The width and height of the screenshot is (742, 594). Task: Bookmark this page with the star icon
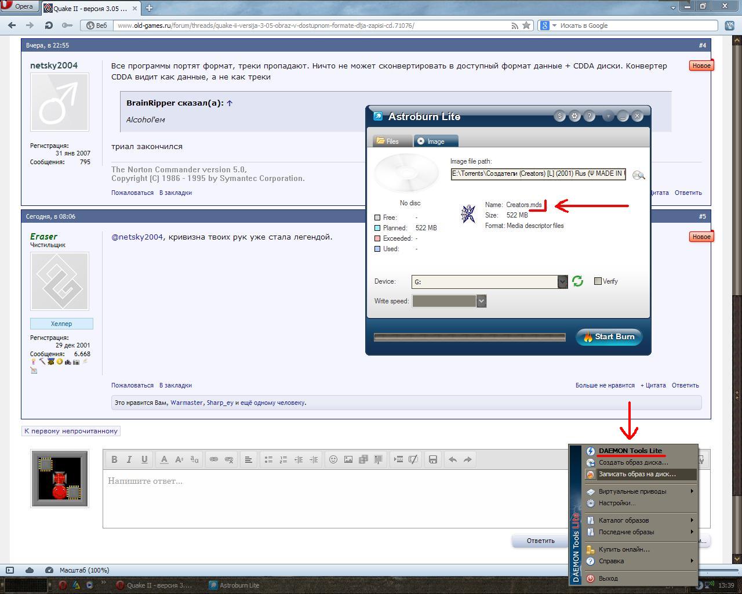click(x=526, y=26)
